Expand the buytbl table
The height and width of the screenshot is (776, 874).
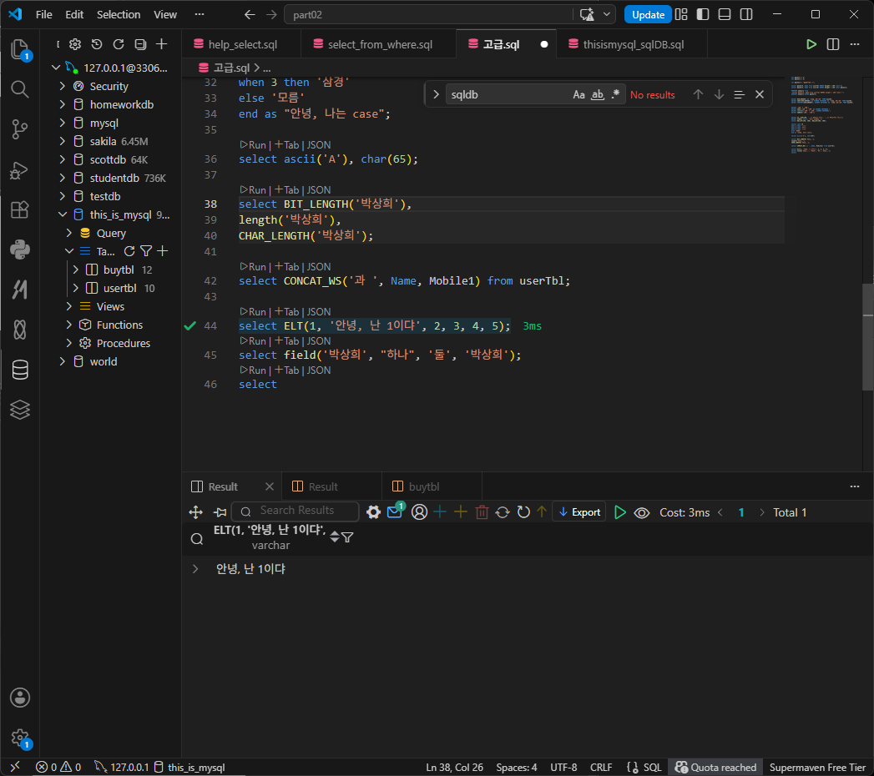(x=76, y=270)
